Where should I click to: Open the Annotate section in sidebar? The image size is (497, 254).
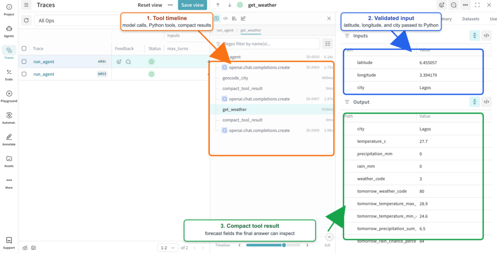pos(9,139)
